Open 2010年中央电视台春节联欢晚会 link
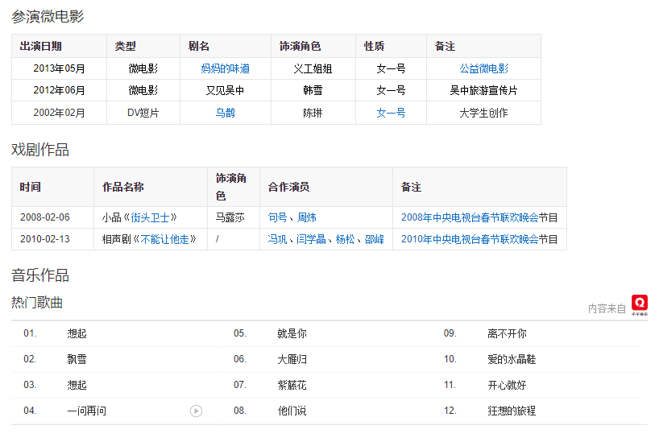655x438 pixels. pos(470,239)
